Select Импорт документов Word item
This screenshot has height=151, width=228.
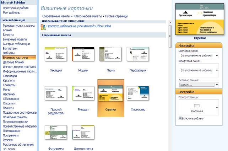[x=20, y=67]
